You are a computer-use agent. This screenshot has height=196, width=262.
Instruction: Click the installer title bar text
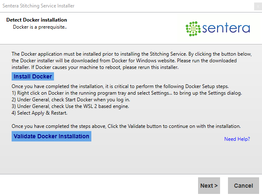point(39,6)
